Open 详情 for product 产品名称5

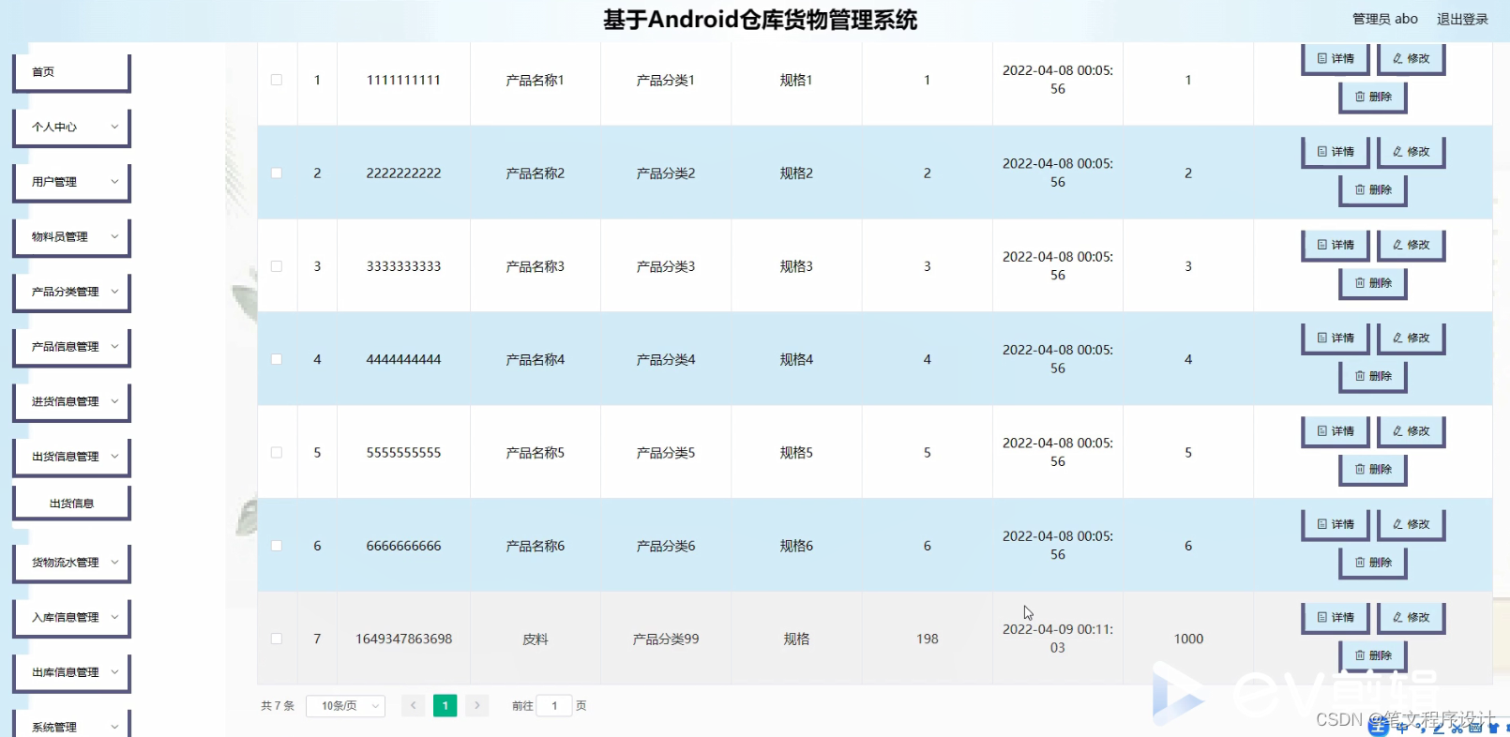pos(1336,430)
